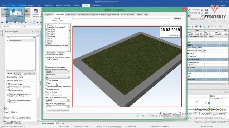Select Просмотр анимаций во всех 3D окнах
Image resolution: width=229 pixels, height=128 pixels.
[x=8, y=101]
